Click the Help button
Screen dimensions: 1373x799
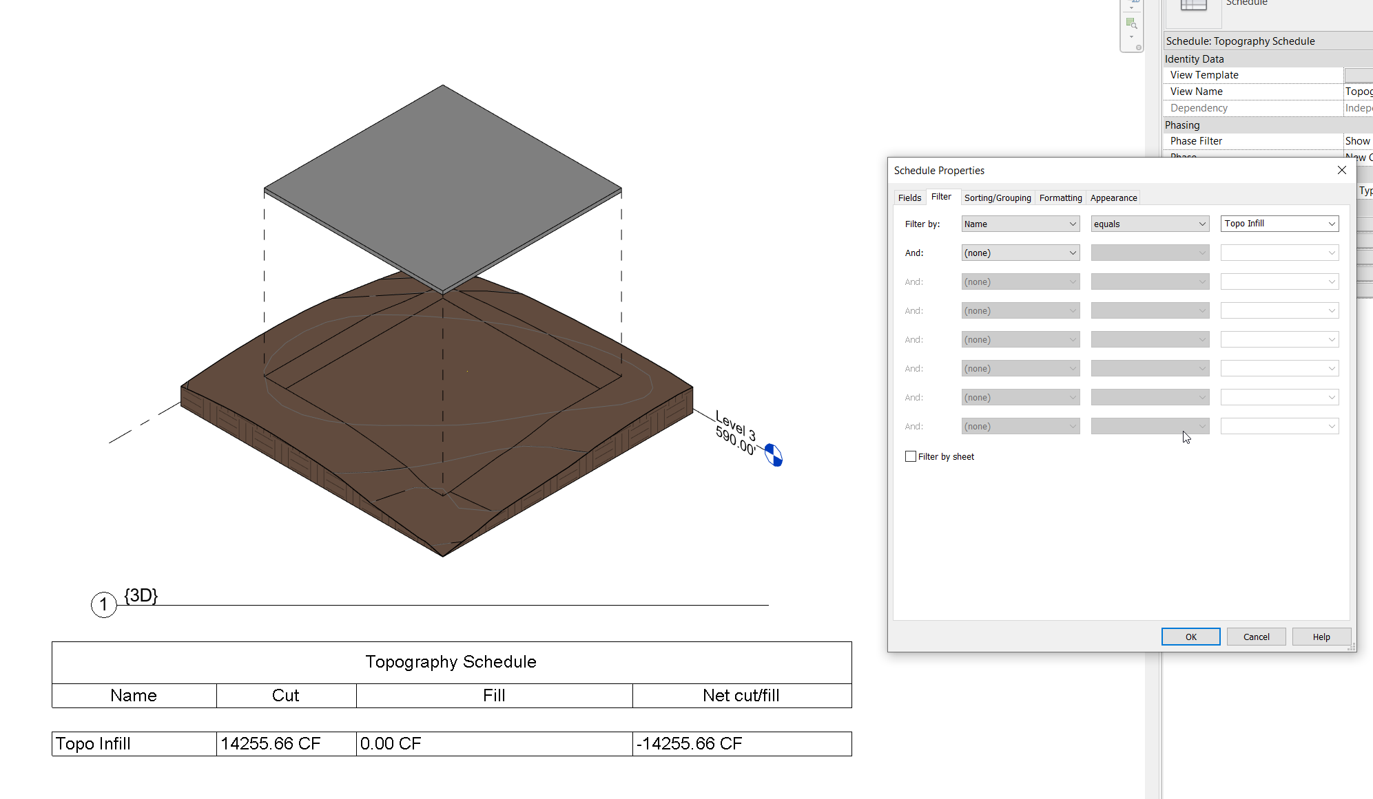tap(1321, 636)
